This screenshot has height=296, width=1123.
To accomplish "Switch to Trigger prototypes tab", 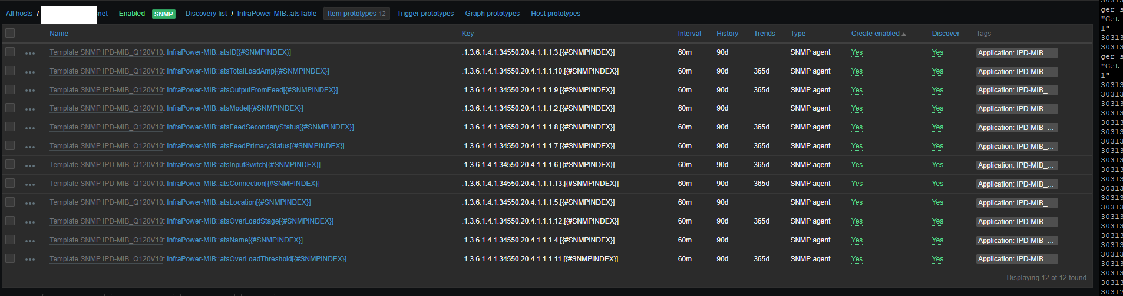I will 425,14.
